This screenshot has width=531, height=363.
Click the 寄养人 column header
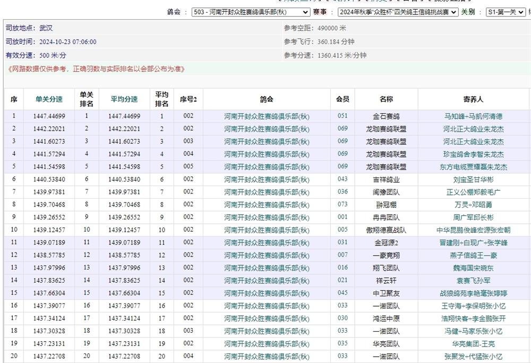[474, 99]
